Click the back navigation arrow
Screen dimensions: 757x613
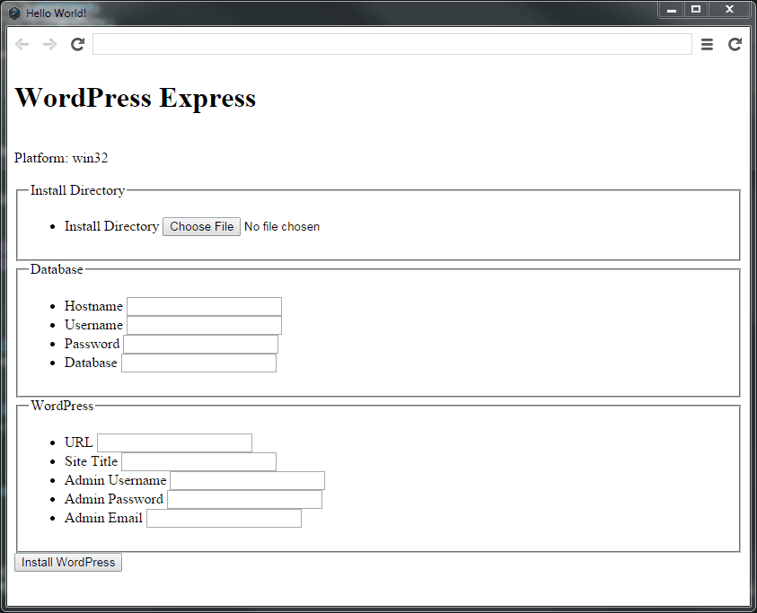point(22,44)
